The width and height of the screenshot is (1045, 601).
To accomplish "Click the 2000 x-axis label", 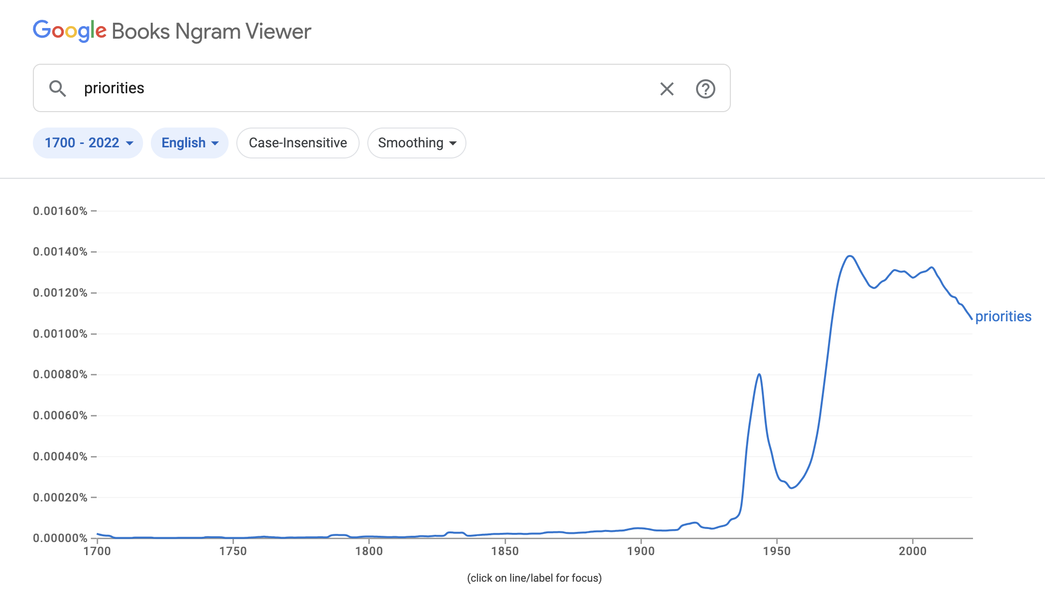I will (913, 551).
